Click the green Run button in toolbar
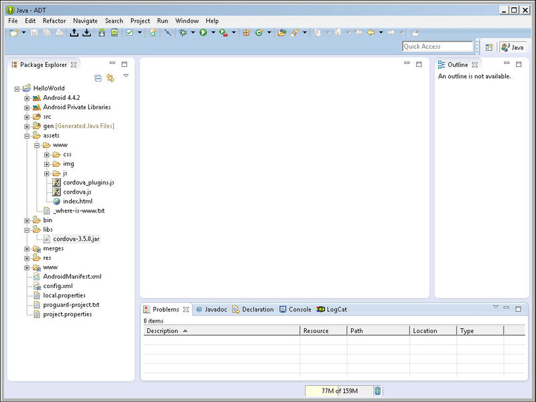Image resolution: width=536 pixels, height=402 pixels. [x=202, y=32]
